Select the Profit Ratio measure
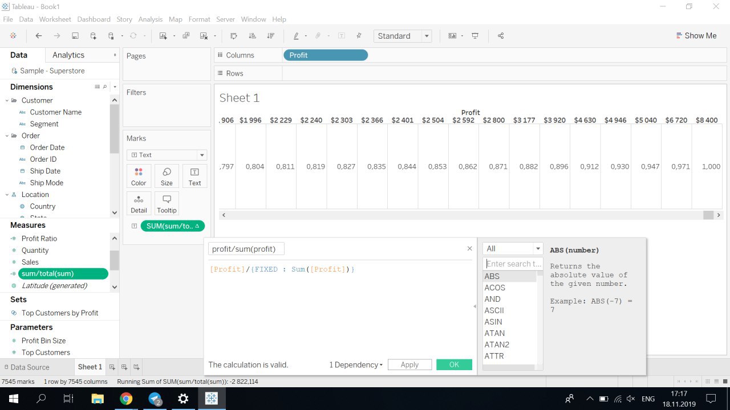This screenshot has width=730, height=410. coord(39,239)
